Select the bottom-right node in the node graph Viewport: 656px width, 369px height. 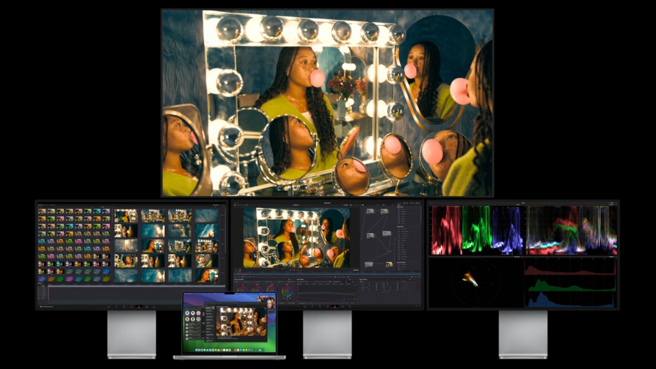pyautogui.click(x=389, y=264)
